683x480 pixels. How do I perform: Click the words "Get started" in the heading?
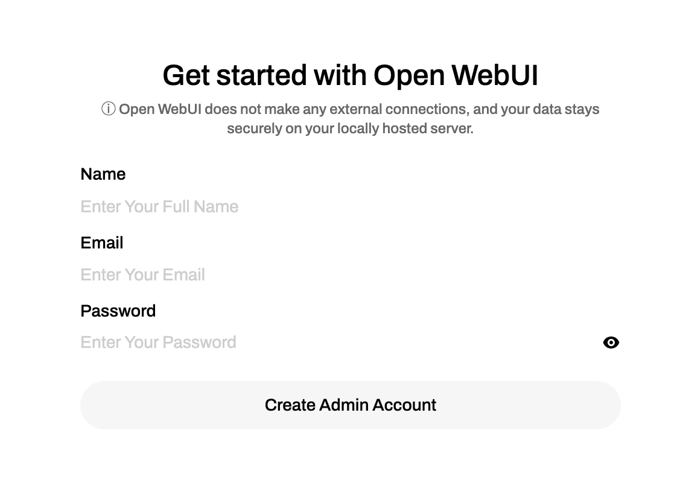point(235,76)
